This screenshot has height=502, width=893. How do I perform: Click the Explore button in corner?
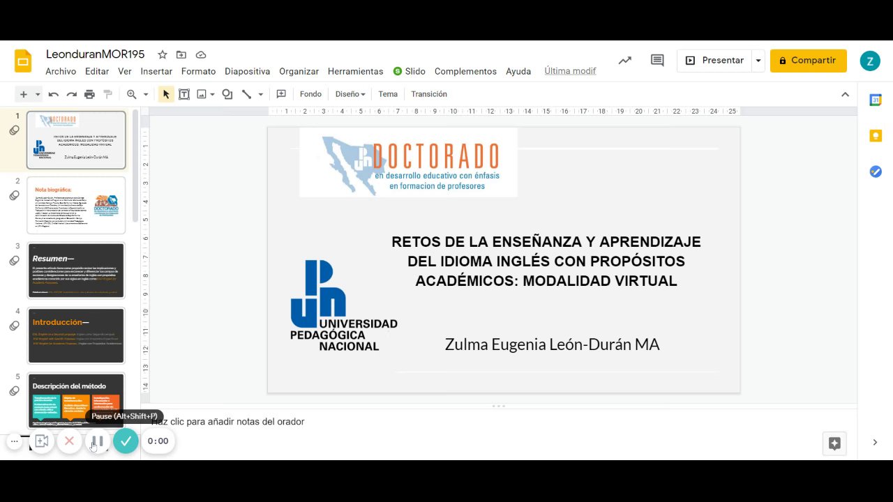[x=834, y=443]
